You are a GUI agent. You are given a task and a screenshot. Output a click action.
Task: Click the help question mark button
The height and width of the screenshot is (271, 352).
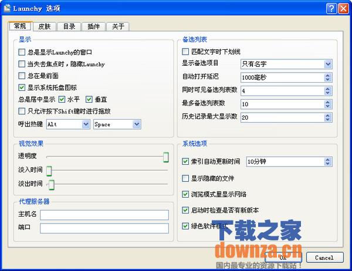point(331,9)
